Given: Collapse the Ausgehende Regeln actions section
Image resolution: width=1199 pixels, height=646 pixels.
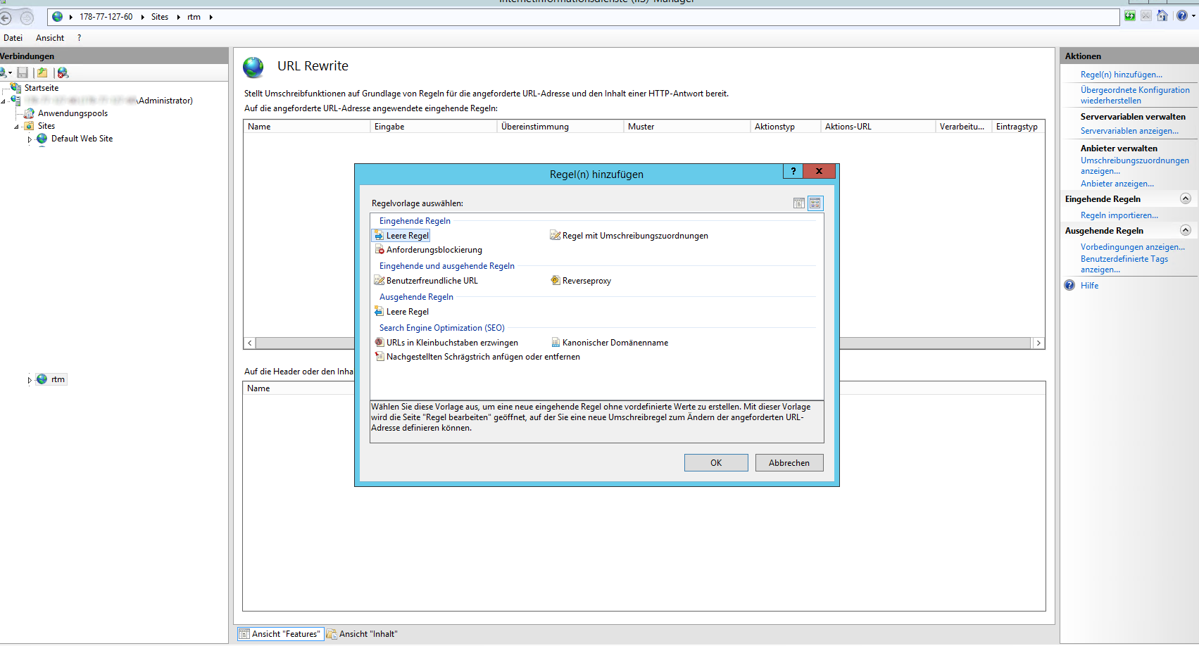Looking at the screenshot, I should [1185, 231].
